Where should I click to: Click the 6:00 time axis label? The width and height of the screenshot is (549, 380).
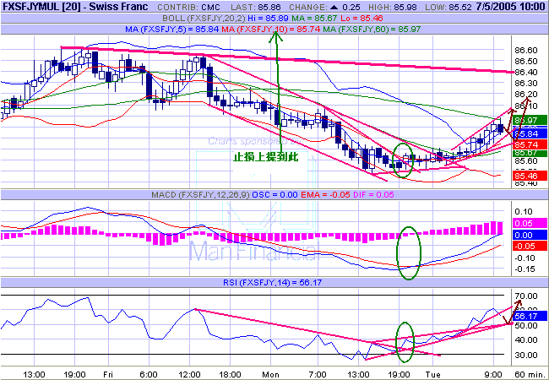coord(148,375)
